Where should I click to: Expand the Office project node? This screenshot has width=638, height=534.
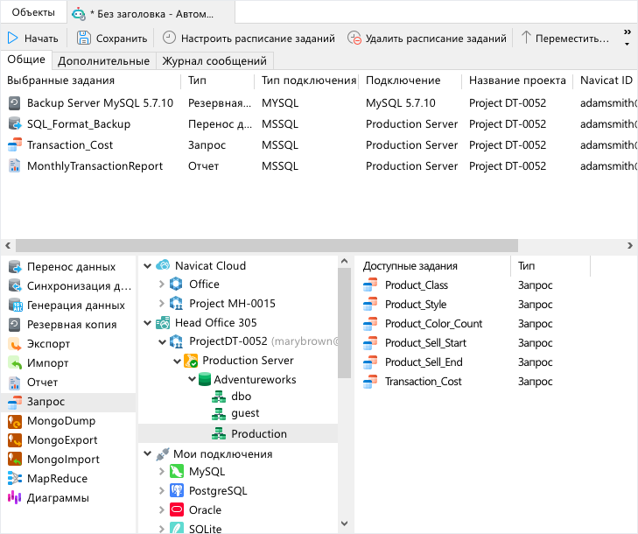[x=162, y=285]
